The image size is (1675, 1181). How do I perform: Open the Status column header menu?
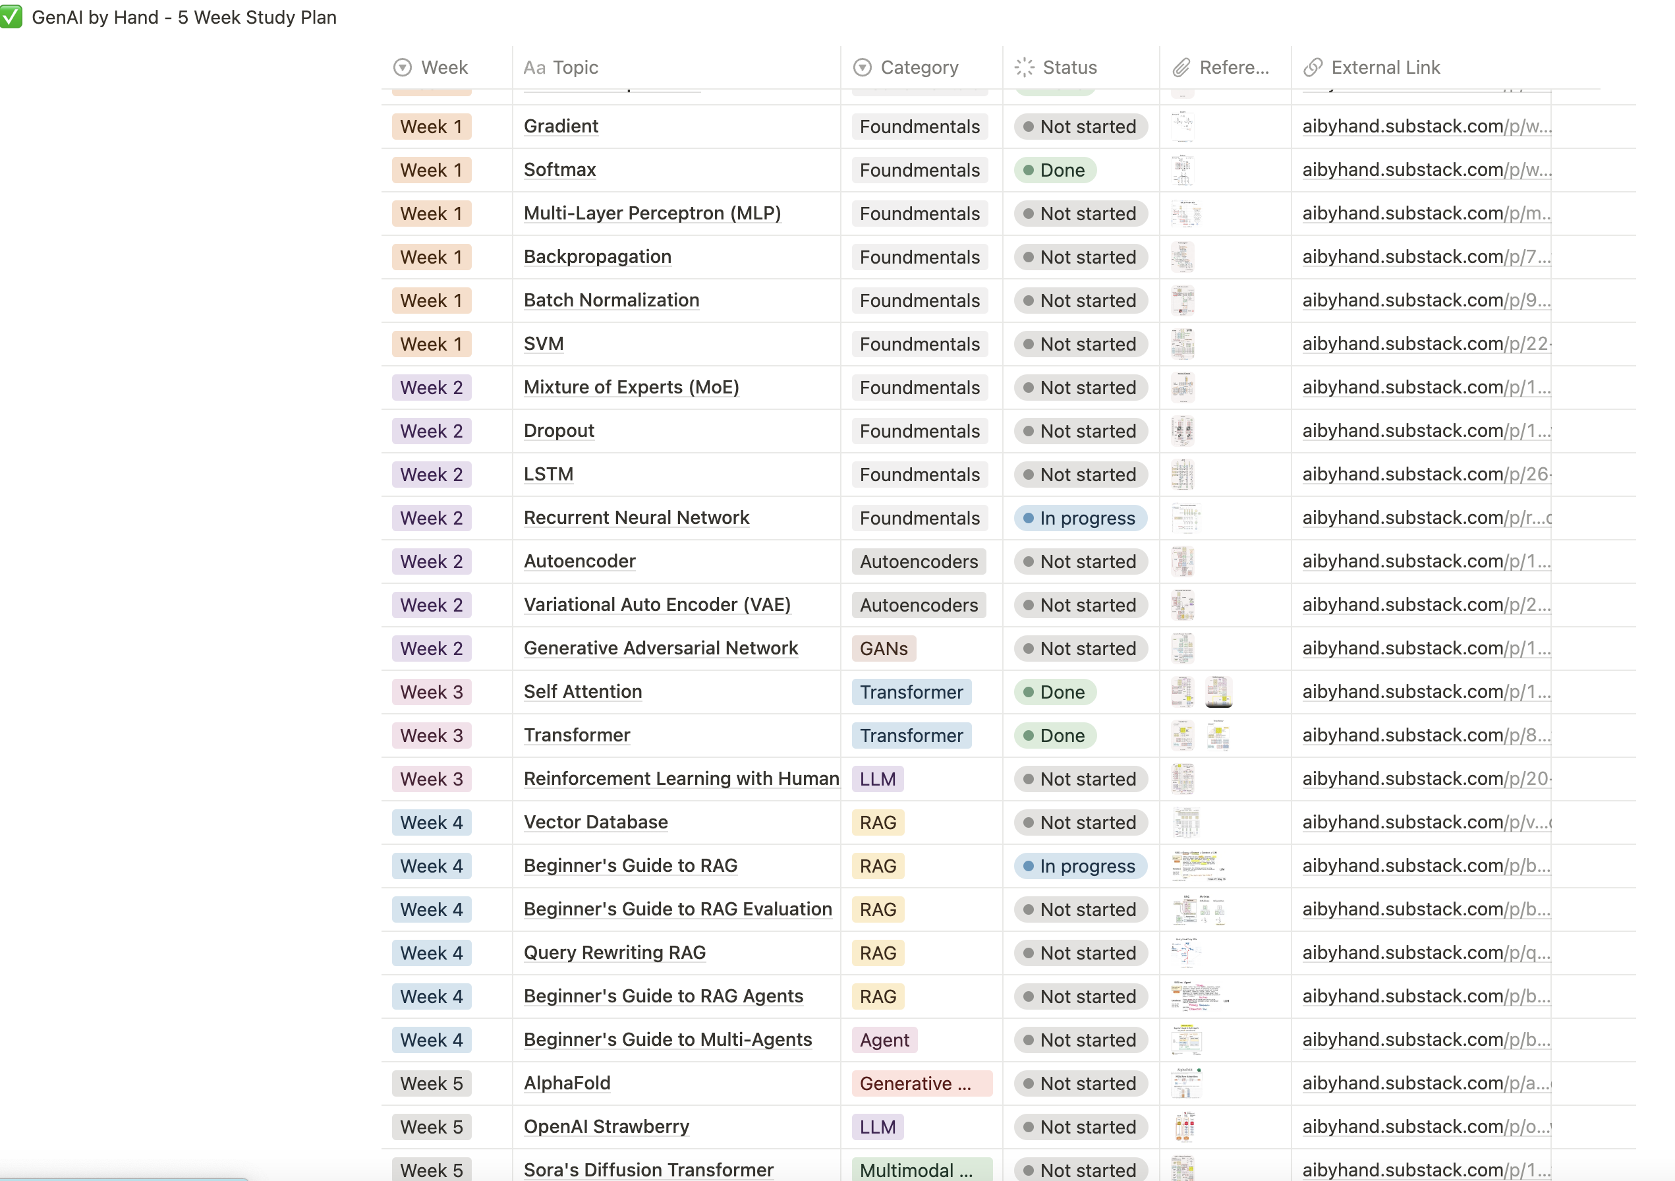[1081, 68]
